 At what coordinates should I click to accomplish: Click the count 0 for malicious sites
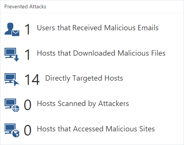point(28,130)
